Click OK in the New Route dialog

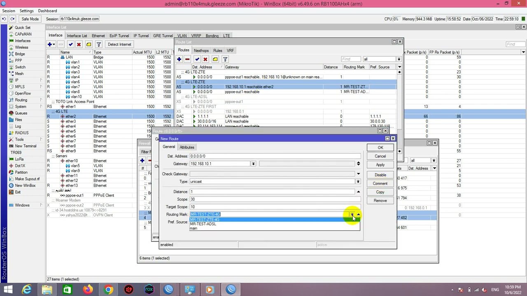(x=380, y=148)
